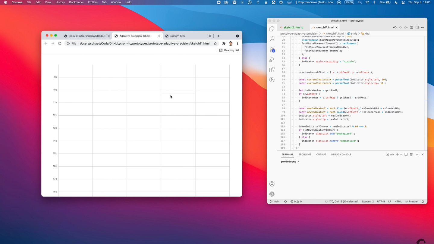
Task: Click the kbd breadcrumb segment
Action: pos(365,34)
